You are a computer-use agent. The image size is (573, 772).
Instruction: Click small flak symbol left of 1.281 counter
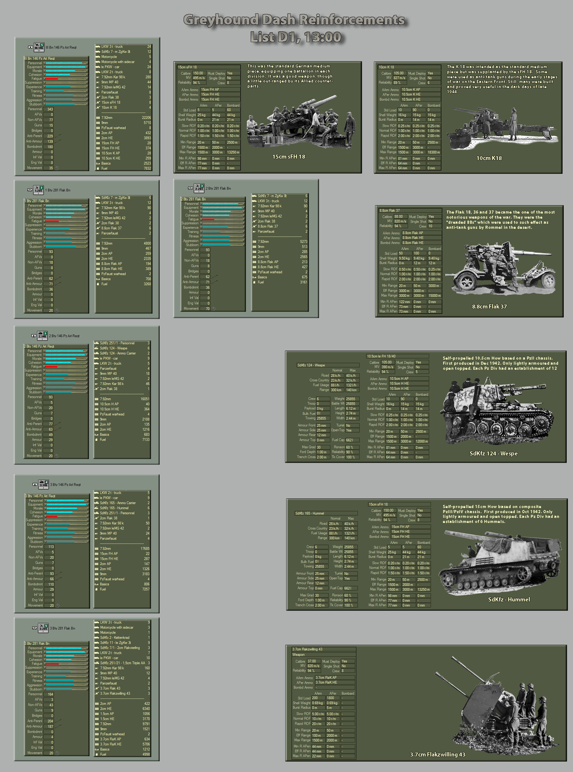(30, 190)
